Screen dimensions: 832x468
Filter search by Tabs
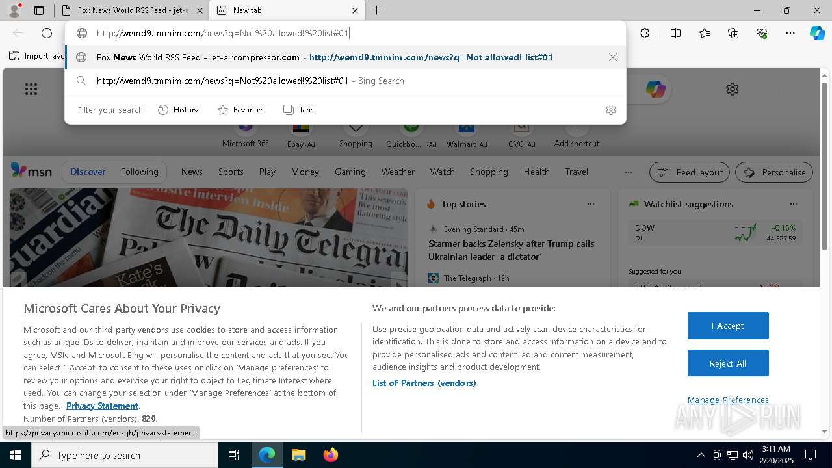click(299, 110)
